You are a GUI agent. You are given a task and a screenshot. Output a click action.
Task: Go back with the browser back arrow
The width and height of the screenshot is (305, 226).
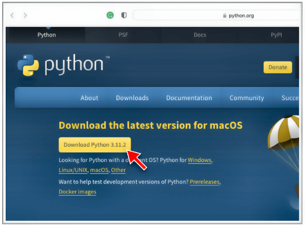point(12,15)
